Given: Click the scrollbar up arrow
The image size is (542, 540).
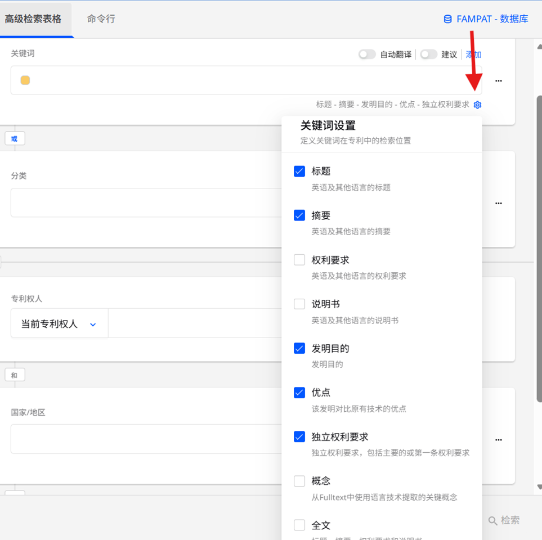Looking at the screenshot, I should tap(539, 47).
